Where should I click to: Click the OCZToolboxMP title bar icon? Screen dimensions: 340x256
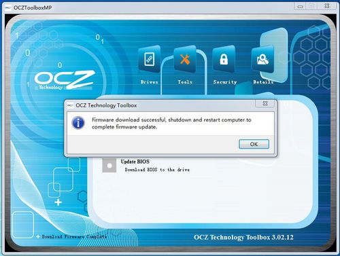coord(8,8)
